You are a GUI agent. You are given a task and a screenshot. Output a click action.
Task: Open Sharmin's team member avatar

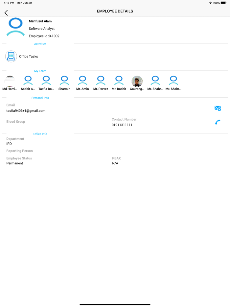point(64,81)
